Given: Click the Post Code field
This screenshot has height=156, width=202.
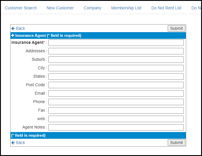Looking at the screenshot, I should coord(116,85).
